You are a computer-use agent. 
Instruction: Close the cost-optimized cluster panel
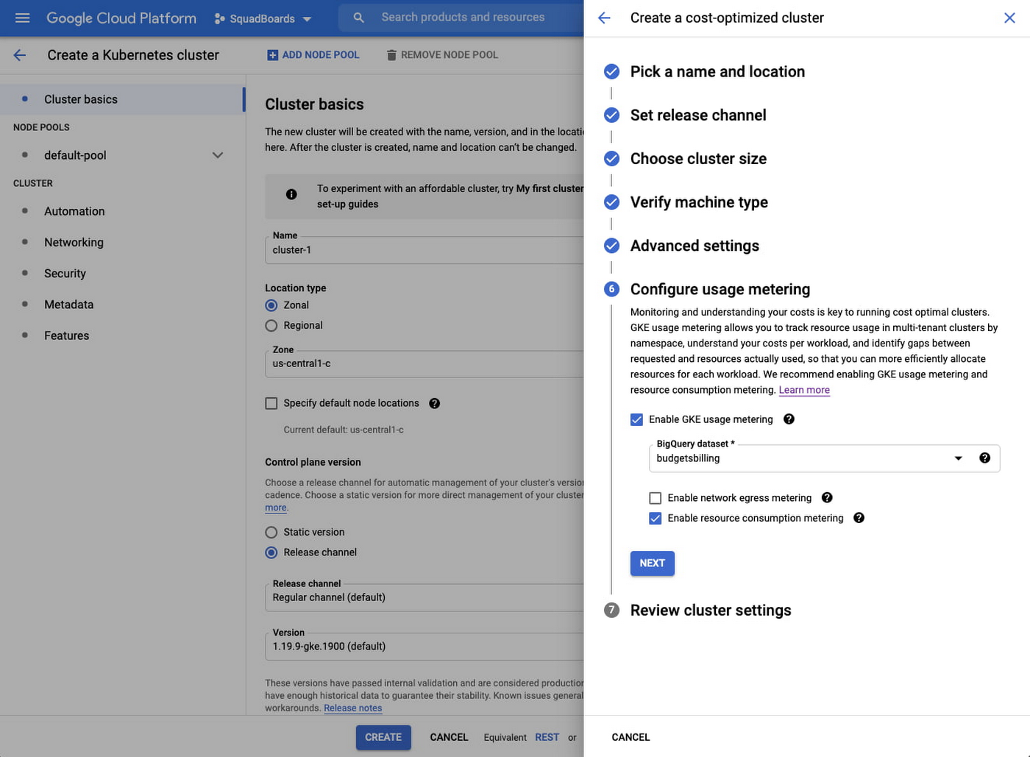tap(1009, 18)
